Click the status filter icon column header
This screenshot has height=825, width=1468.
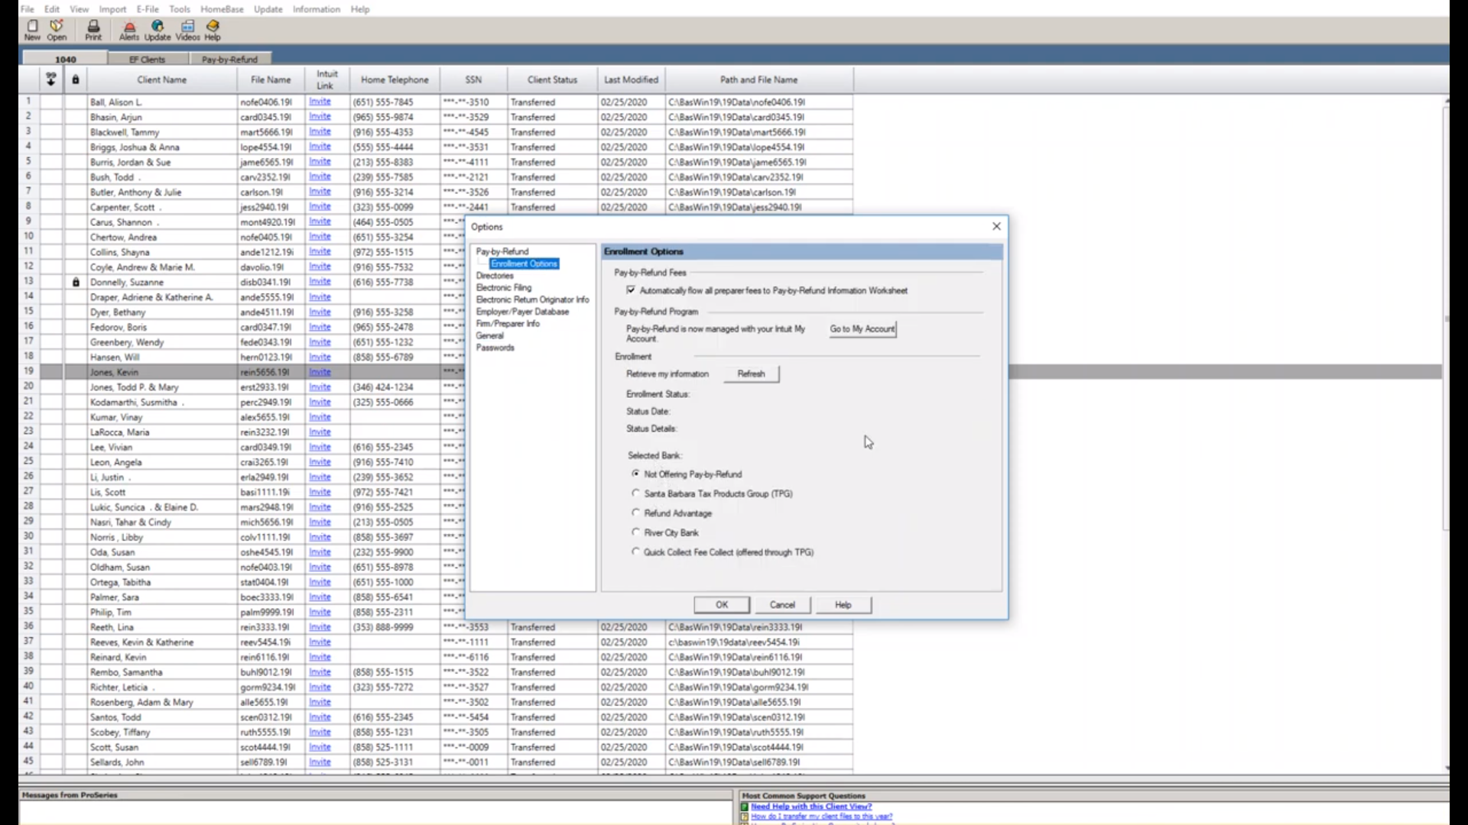[x=51, y=79]
